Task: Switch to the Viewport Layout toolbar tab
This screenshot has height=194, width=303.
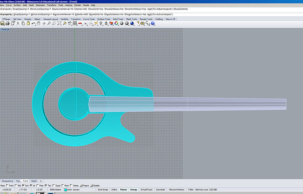Action: [50, 19]
